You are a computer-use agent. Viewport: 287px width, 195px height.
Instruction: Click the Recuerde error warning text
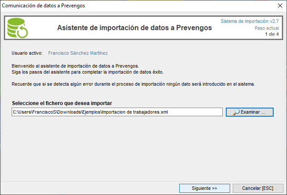click(134, 84)
